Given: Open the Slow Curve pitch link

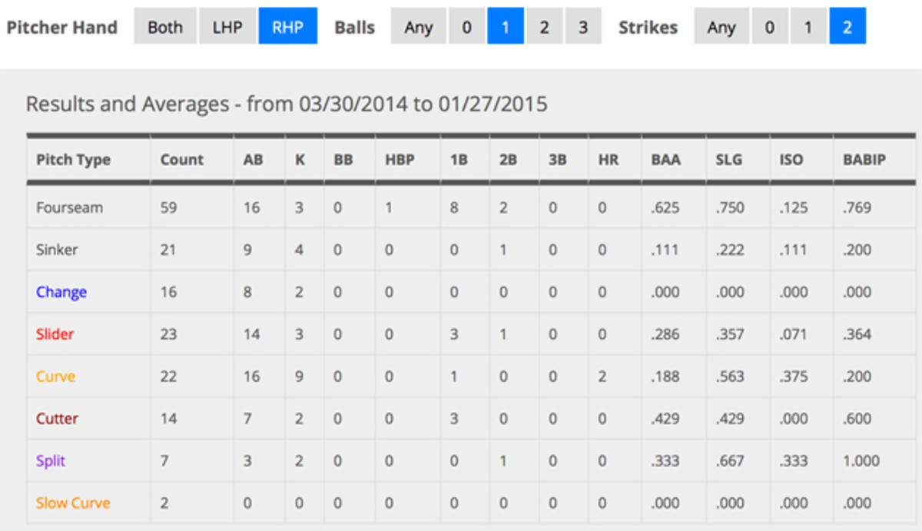Looking at the screenshot, I should [x=73, y=503].
